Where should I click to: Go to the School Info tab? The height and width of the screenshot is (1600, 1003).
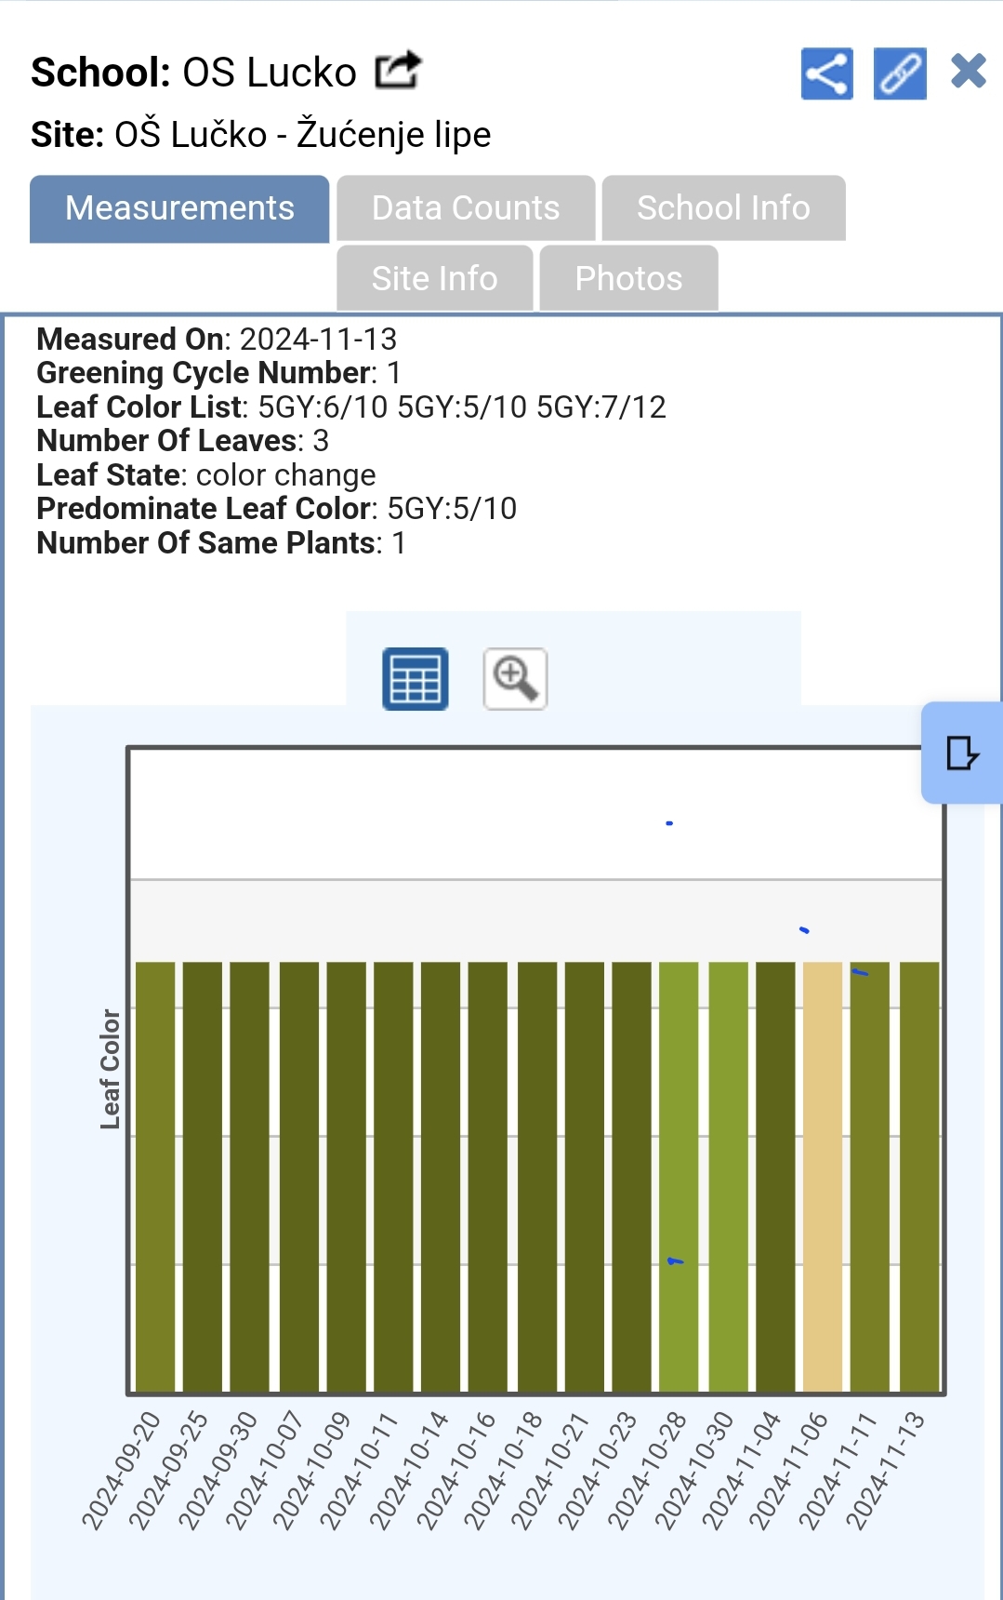click(723, 208)
